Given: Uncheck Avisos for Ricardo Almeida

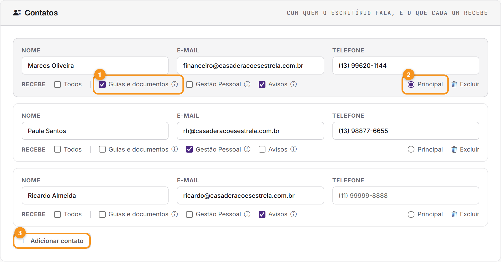Looking at the screenshot, I should [262, 214].
